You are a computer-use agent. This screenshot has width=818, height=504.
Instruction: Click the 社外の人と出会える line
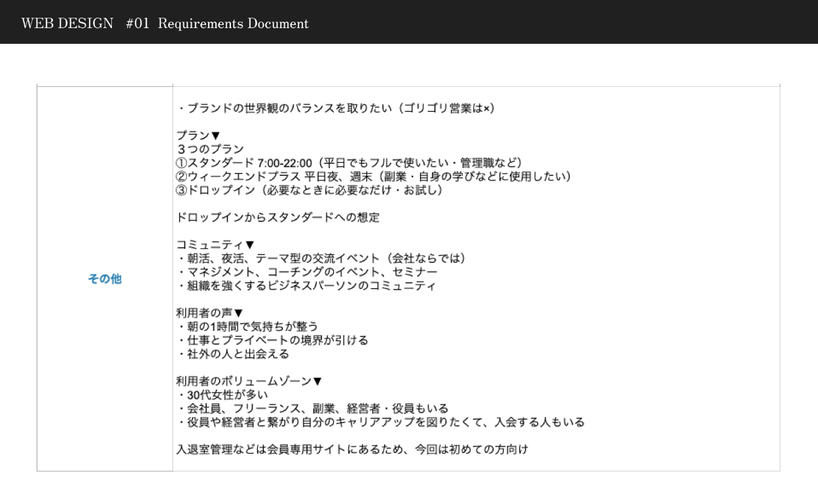pos(233,354)
